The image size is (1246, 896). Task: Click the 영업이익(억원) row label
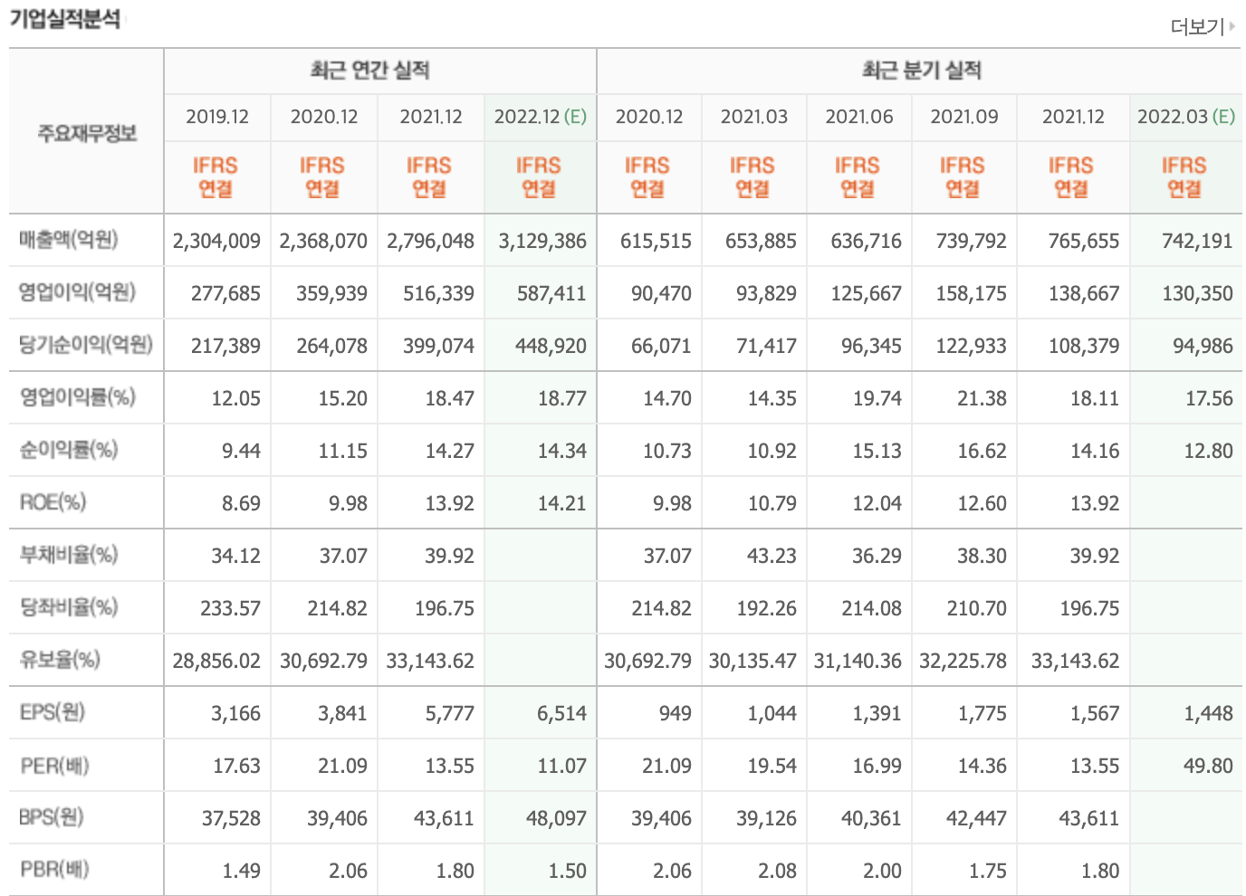pyautogui.click(x=77, y=292)
